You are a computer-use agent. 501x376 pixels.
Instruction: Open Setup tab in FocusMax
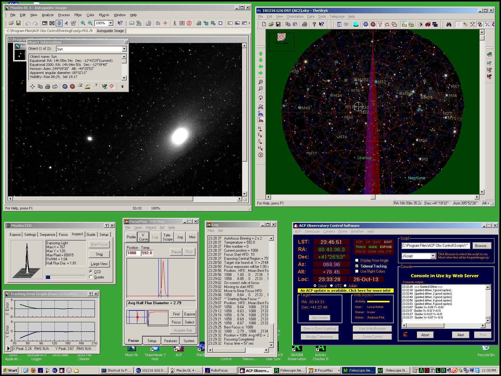152,341
